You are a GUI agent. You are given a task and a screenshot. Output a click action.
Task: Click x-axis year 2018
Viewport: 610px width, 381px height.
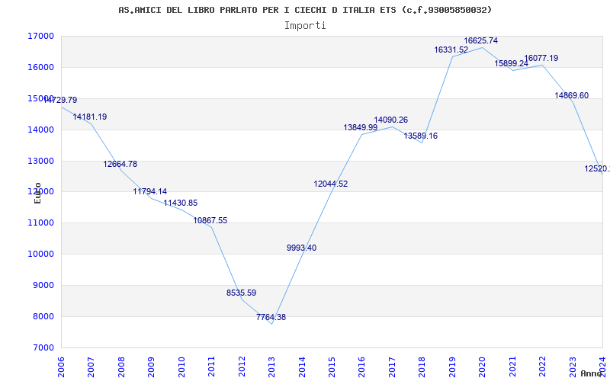[422, 367]
